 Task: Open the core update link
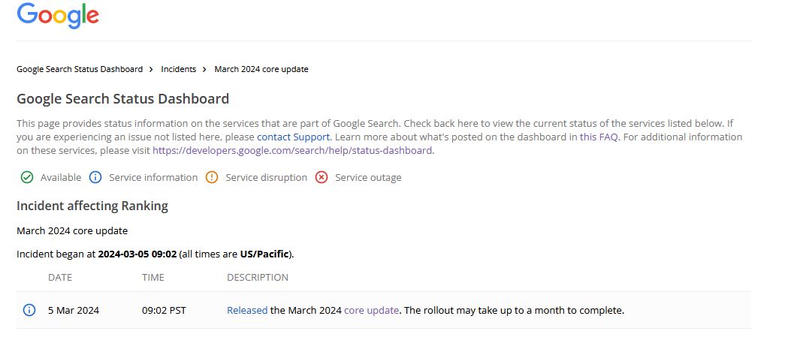coord(371,310)
